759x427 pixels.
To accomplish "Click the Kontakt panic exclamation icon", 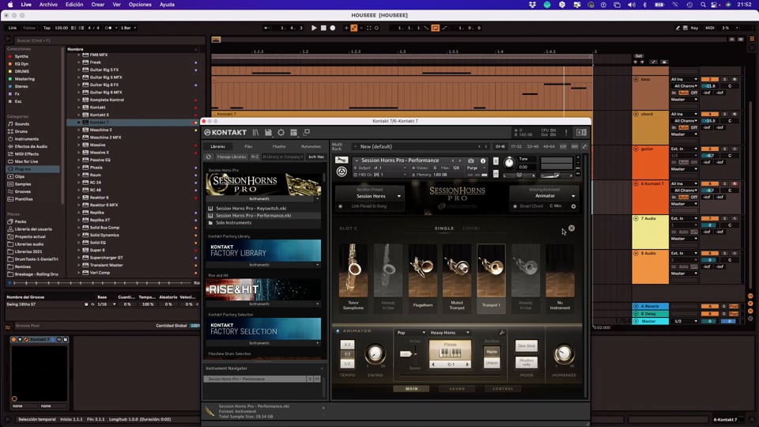I will [566, 133].
